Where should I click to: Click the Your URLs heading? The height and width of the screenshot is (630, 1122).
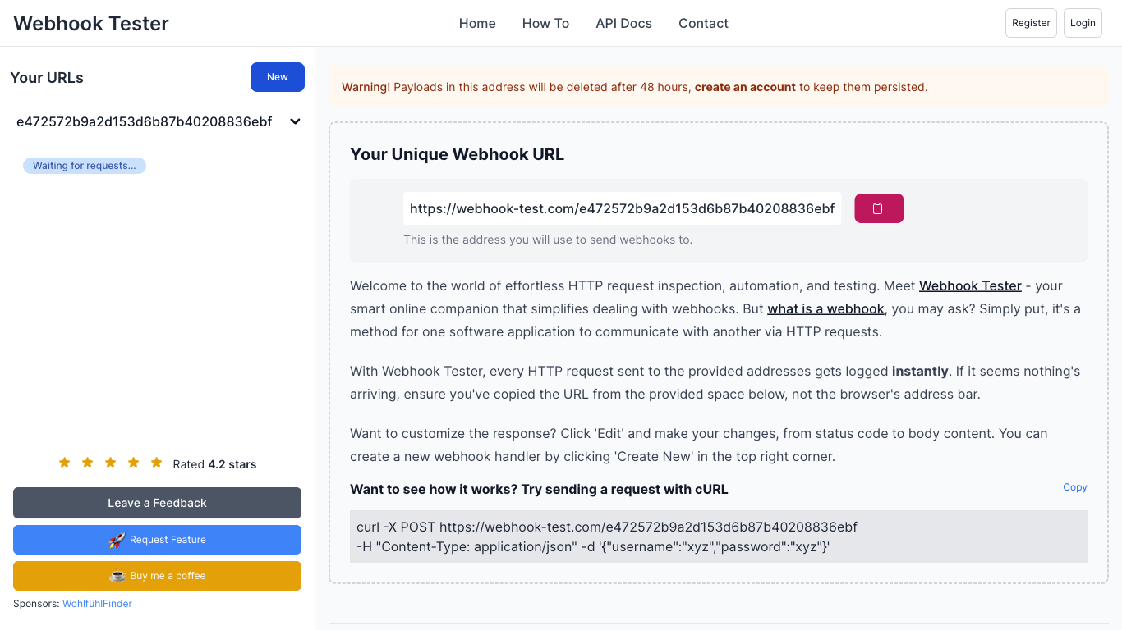[x=47, y=78]
